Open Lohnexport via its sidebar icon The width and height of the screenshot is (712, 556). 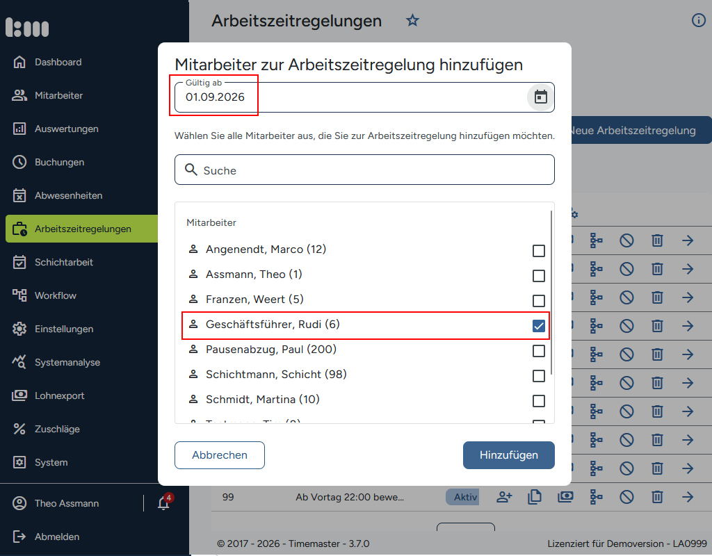pos(19,395)
